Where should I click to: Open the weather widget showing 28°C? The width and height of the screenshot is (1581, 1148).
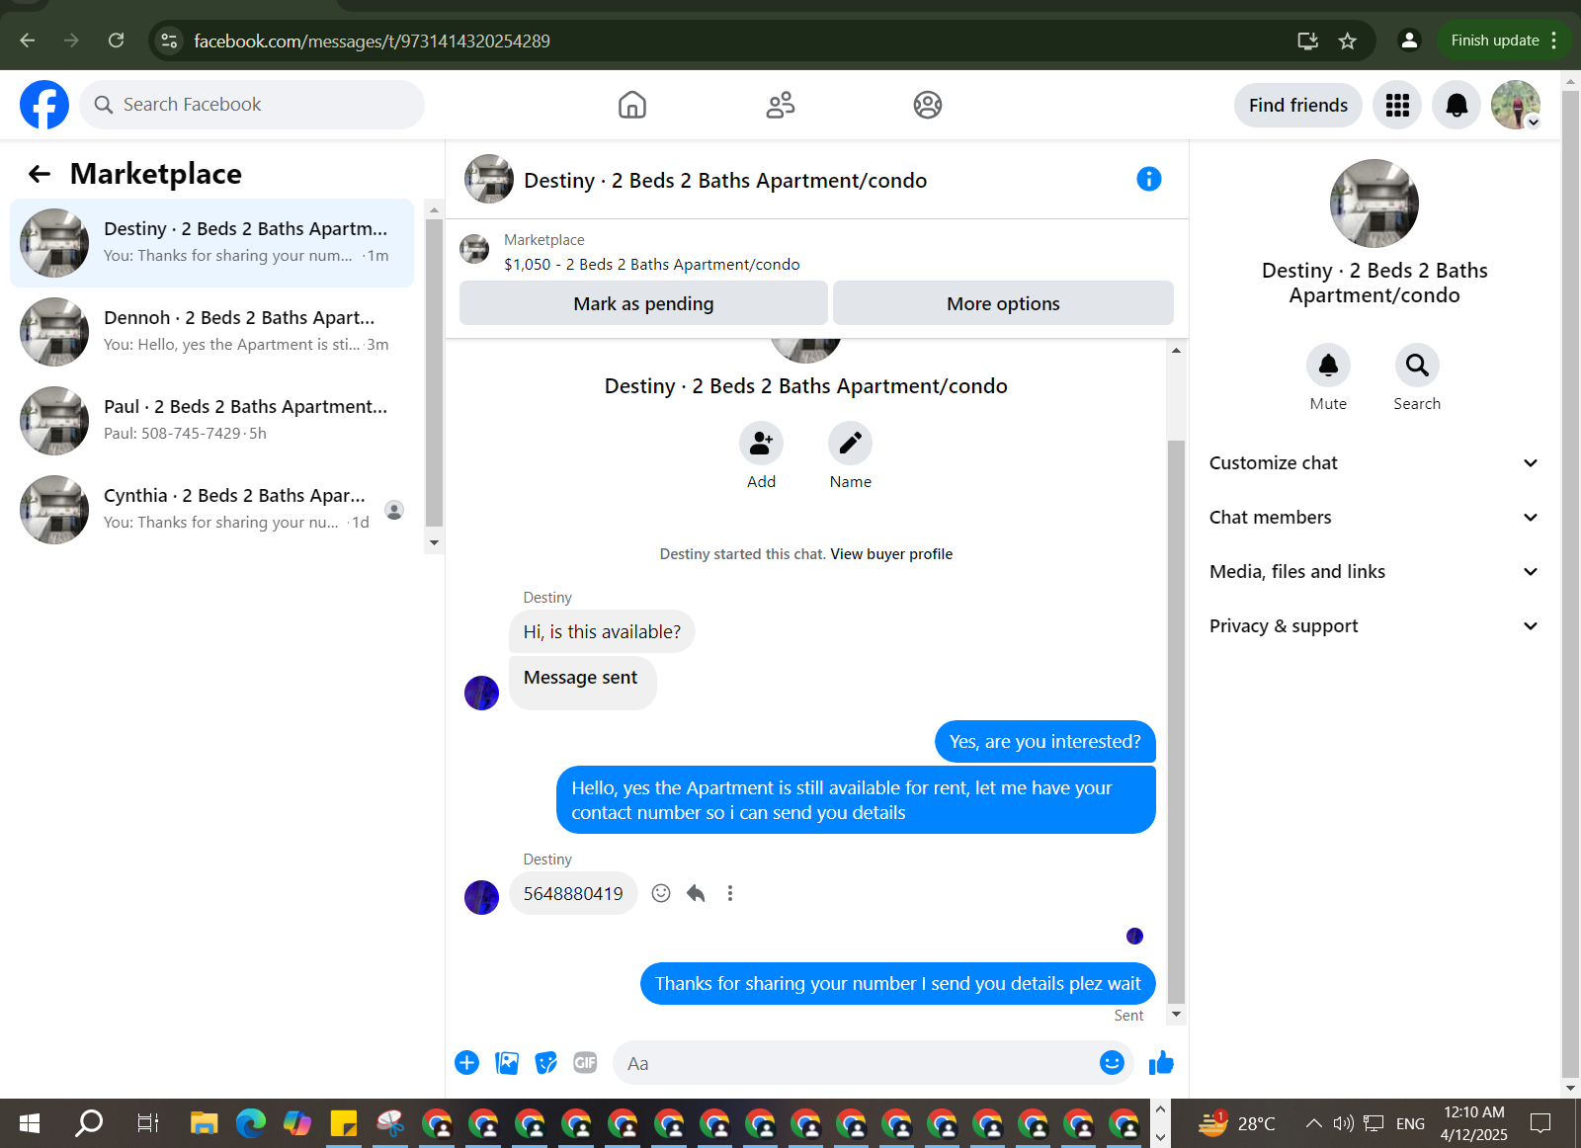(1236, 1123)
